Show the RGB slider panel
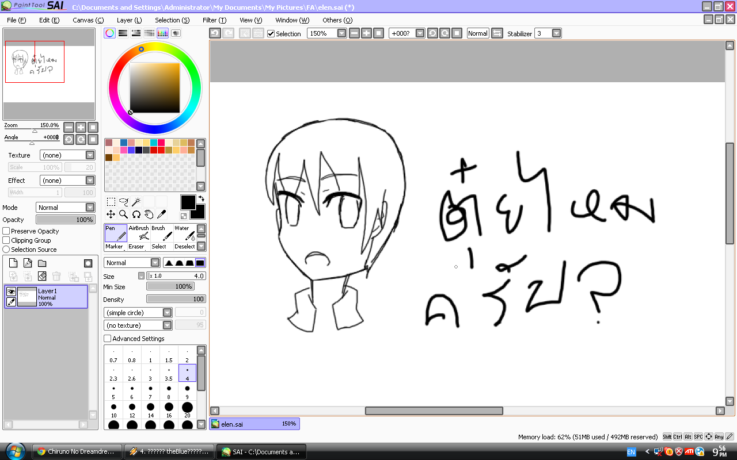 (x=123, y=33)
